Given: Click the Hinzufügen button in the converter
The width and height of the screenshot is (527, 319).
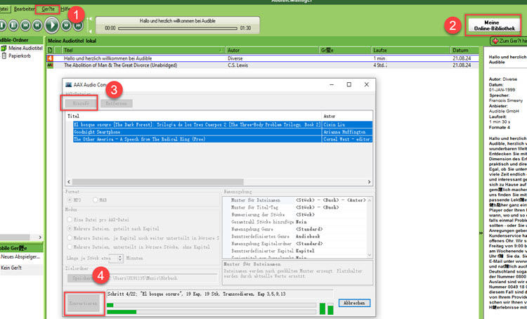Looking at the screenshot, I should pyautogui.click(x=80, y=103).
